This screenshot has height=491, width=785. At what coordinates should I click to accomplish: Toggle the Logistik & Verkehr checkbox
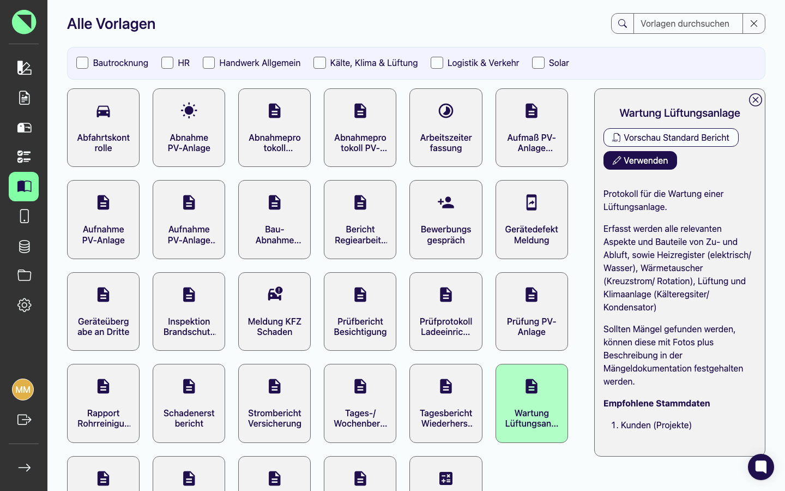437,63
